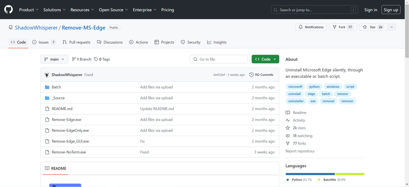Screen dimensions: 409x187
Task: Click the Python 63.1% language entry
Action: click(299, 180)
